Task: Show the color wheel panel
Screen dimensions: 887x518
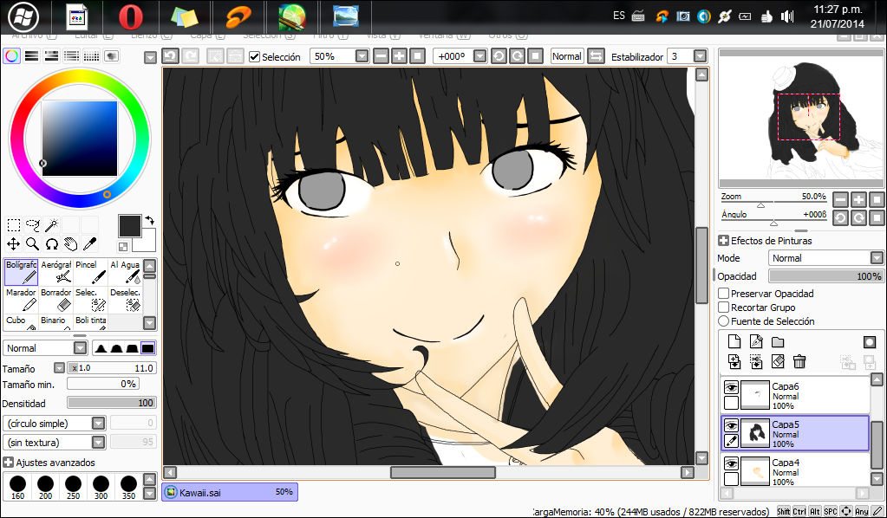Action: [x=12, y=56]
